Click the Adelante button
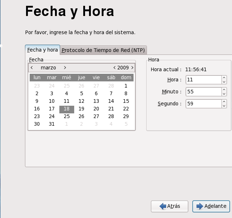The width and height of the screenshot is (232, 218). pyautogui.click(x=211, y=206)
